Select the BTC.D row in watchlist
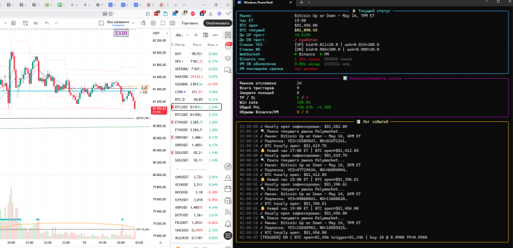The height and width of the screenshot is (248, 513). pos(196,99)
